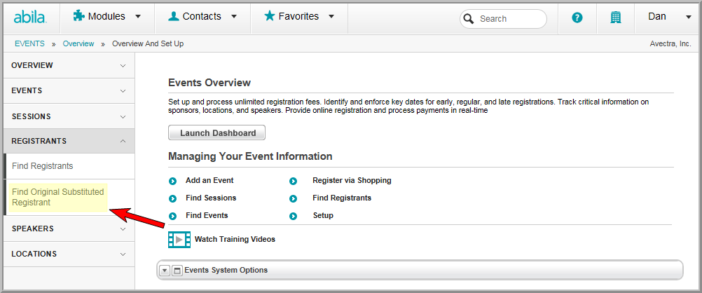702x293 pixels.
Task: Collapse the REGISTRANTS sidebar section
Action: [x=69, y=141]
